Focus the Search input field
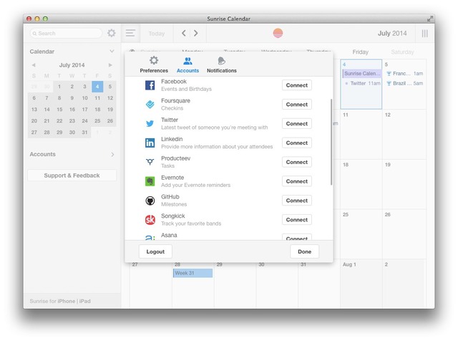 click(66, 33)
